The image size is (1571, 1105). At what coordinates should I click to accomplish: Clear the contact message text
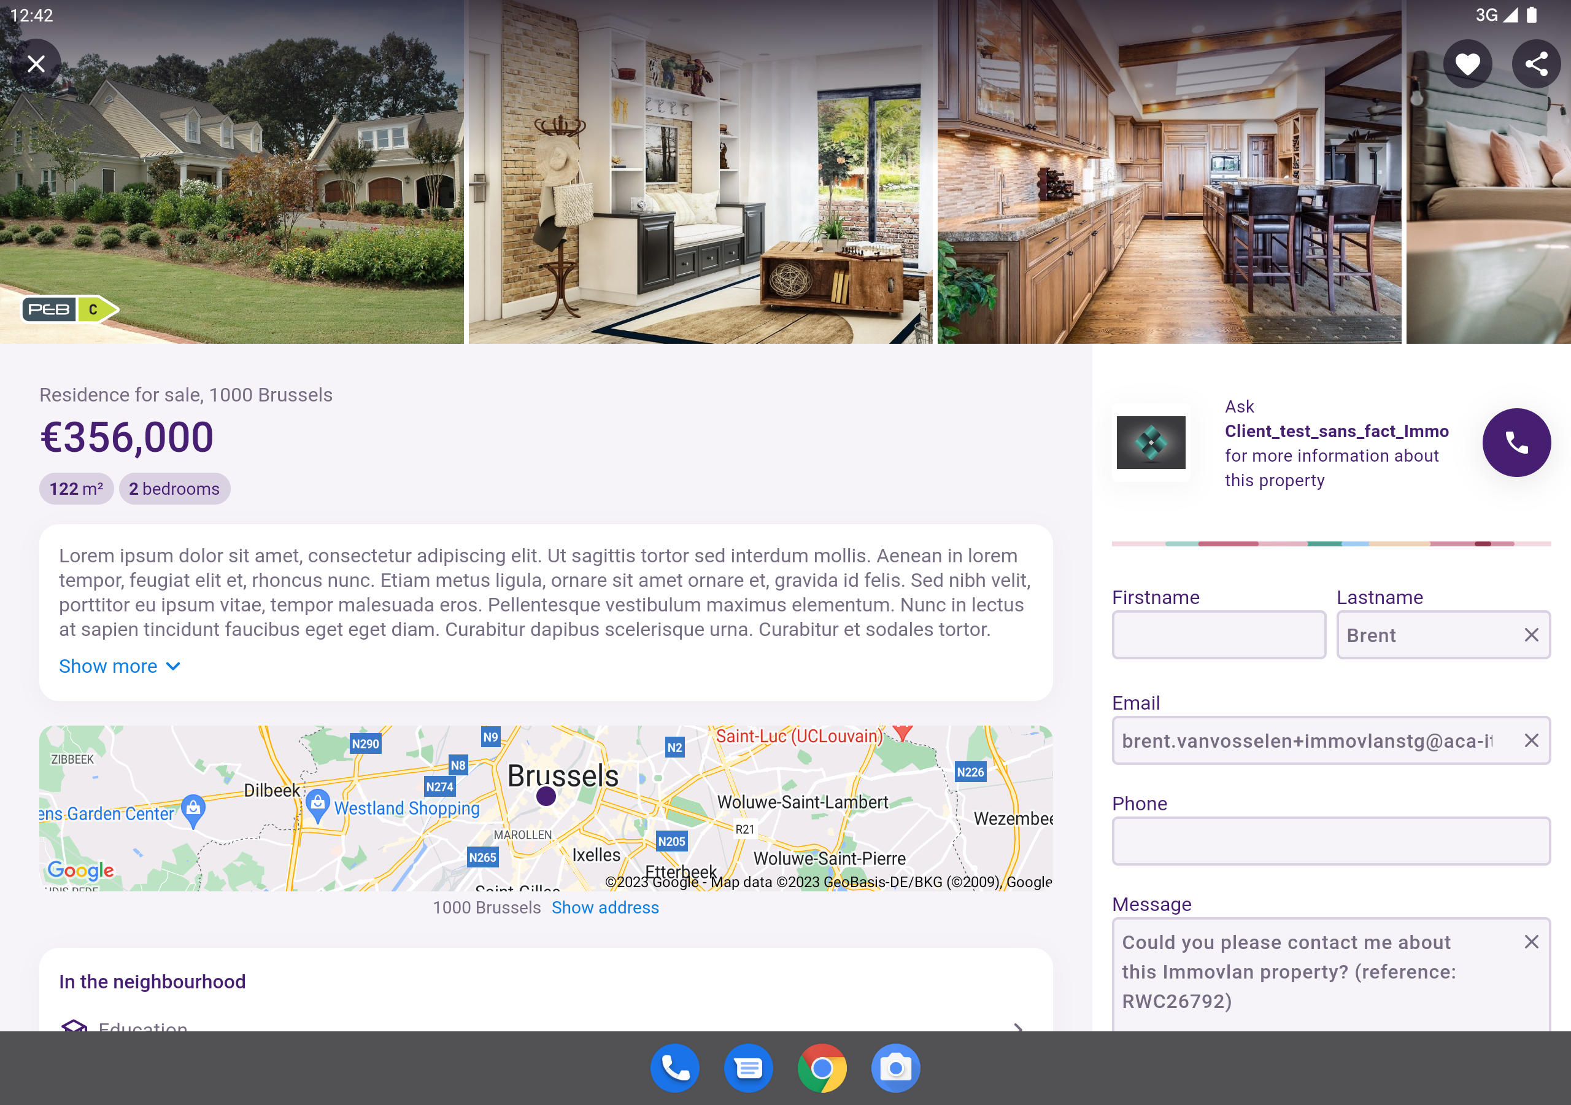(x=1530, y=942)
